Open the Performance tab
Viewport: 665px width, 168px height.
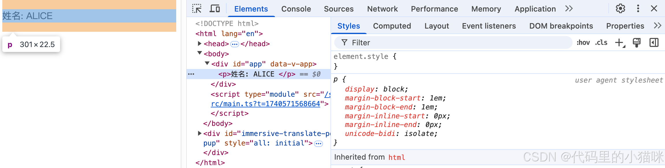click(434, 9)
